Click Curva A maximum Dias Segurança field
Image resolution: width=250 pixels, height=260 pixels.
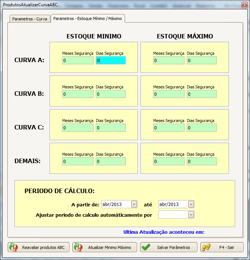click(202, 60)
